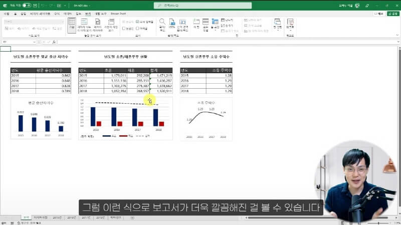This screenshot has width=401, height=225.
Task: Click macro record icon in status bar
Action: pos(12,223)
